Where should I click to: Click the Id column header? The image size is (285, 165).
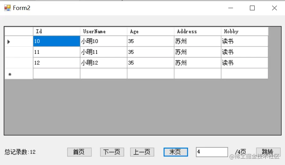(x=56, y=31)
